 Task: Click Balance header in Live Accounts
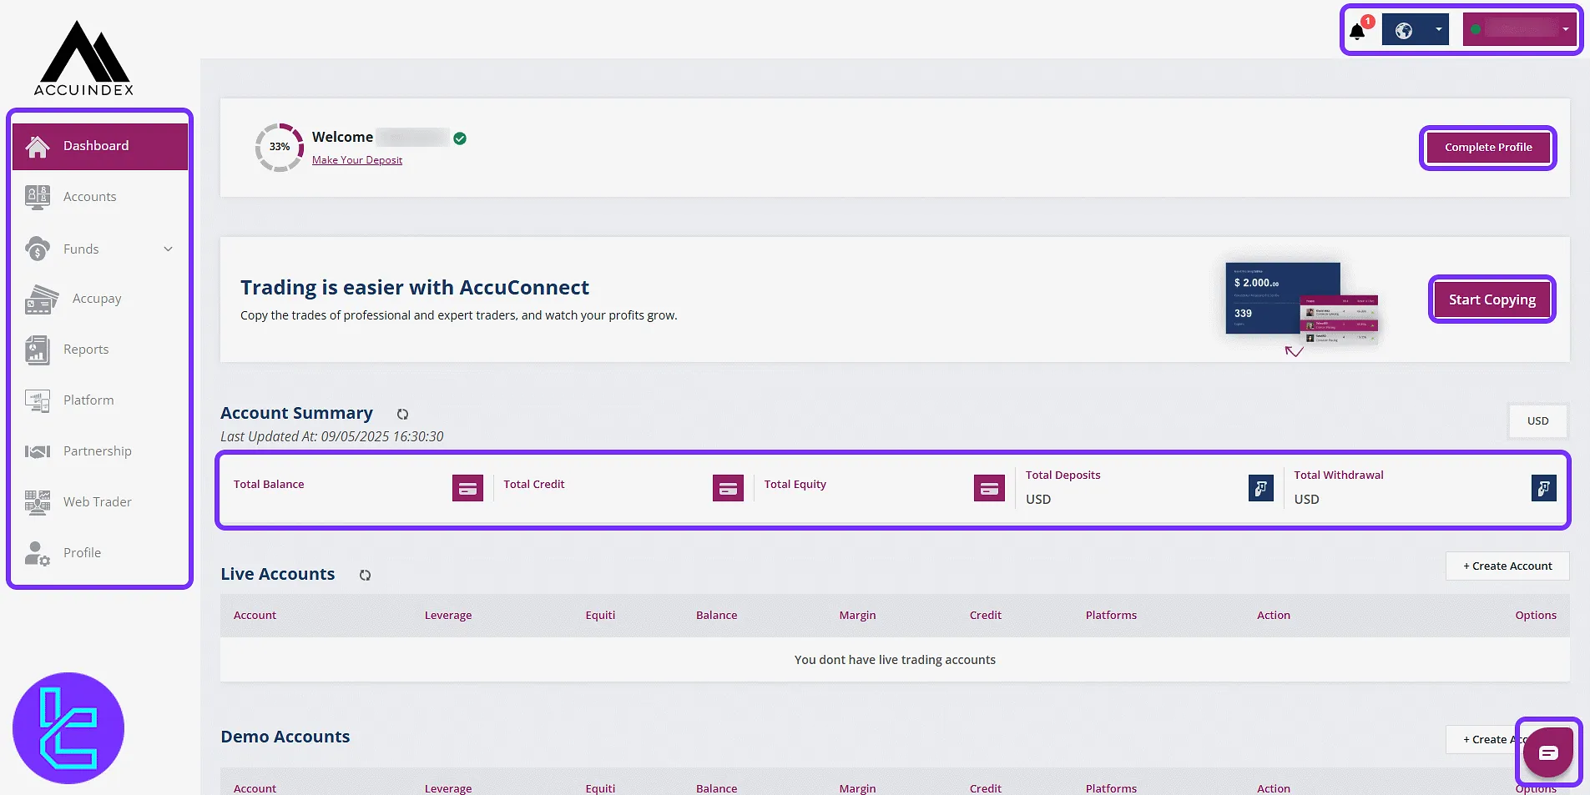[716, 616]
